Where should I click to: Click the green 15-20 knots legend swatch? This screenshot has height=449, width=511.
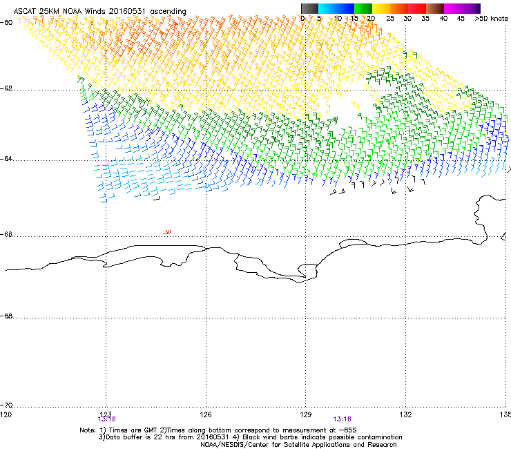tap(363, 8)
